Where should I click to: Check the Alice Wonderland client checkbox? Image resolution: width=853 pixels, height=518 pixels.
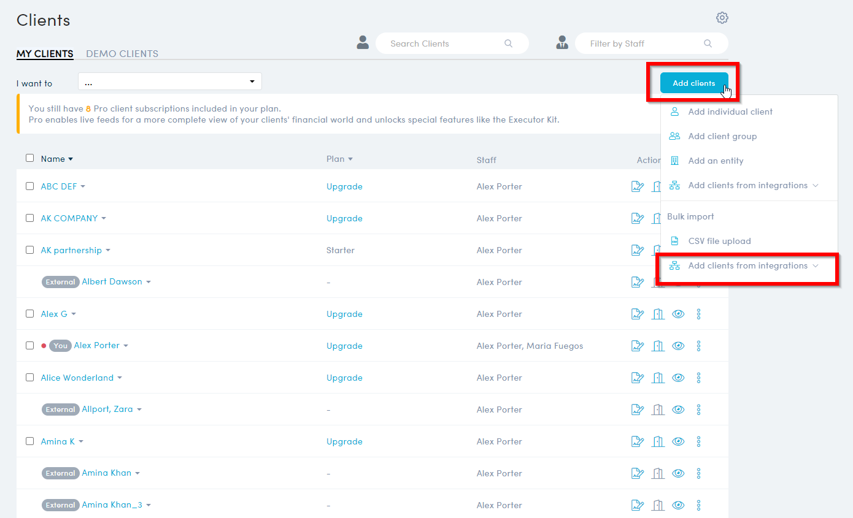click(x=29, y=377)
